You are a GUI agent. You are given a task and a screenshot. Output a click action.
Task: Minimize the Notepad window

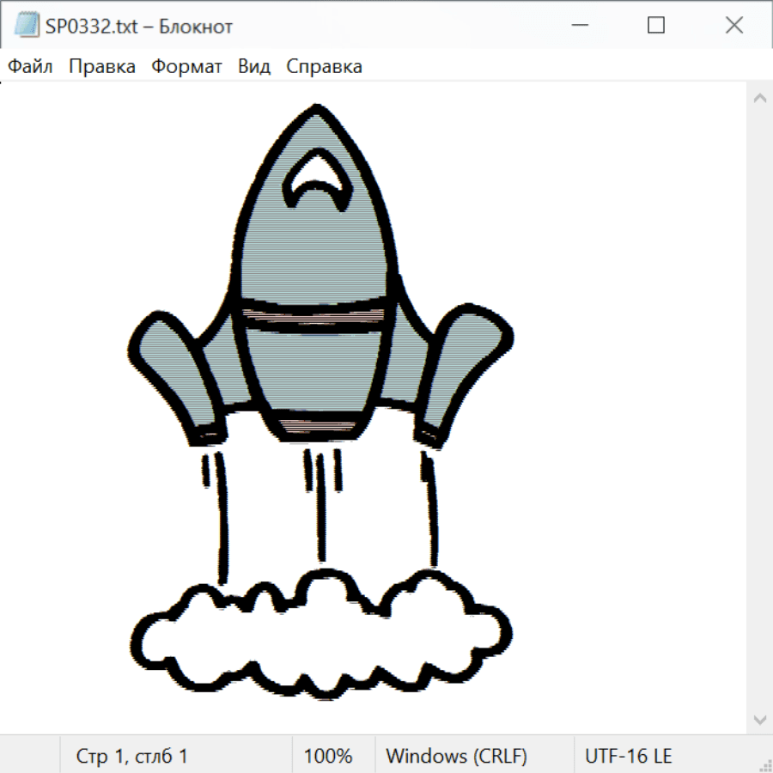pos(578,26)
